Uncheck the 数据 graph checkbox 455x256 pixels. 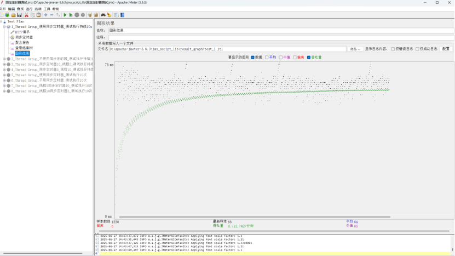[252, 57]
